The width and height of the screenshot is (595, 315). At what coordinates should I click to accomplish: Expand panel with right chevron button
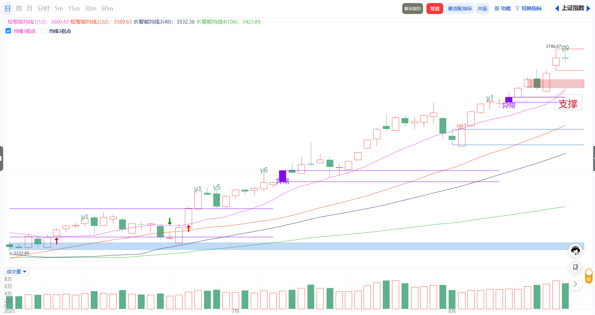[x=575, y=284]
